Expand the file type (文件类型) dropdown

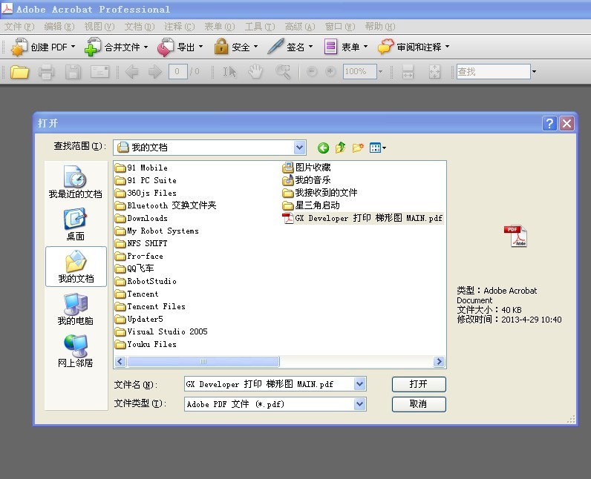tap(360, 404)
